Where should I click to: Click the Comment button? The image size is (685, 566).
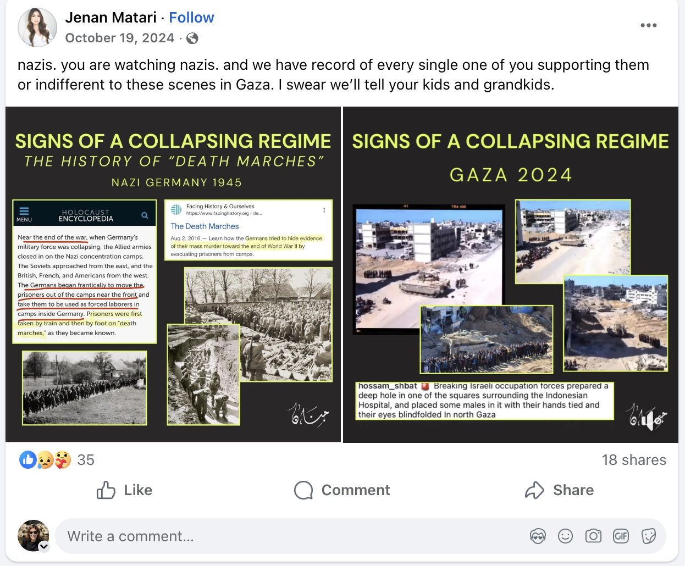coord(342,490)
